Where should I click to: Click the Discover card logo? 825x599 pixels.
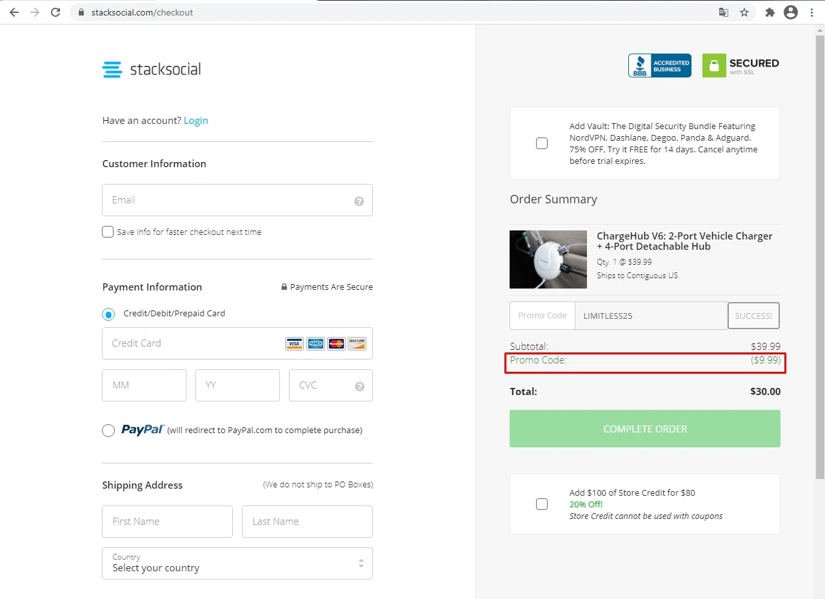click(x=357, y=343)
